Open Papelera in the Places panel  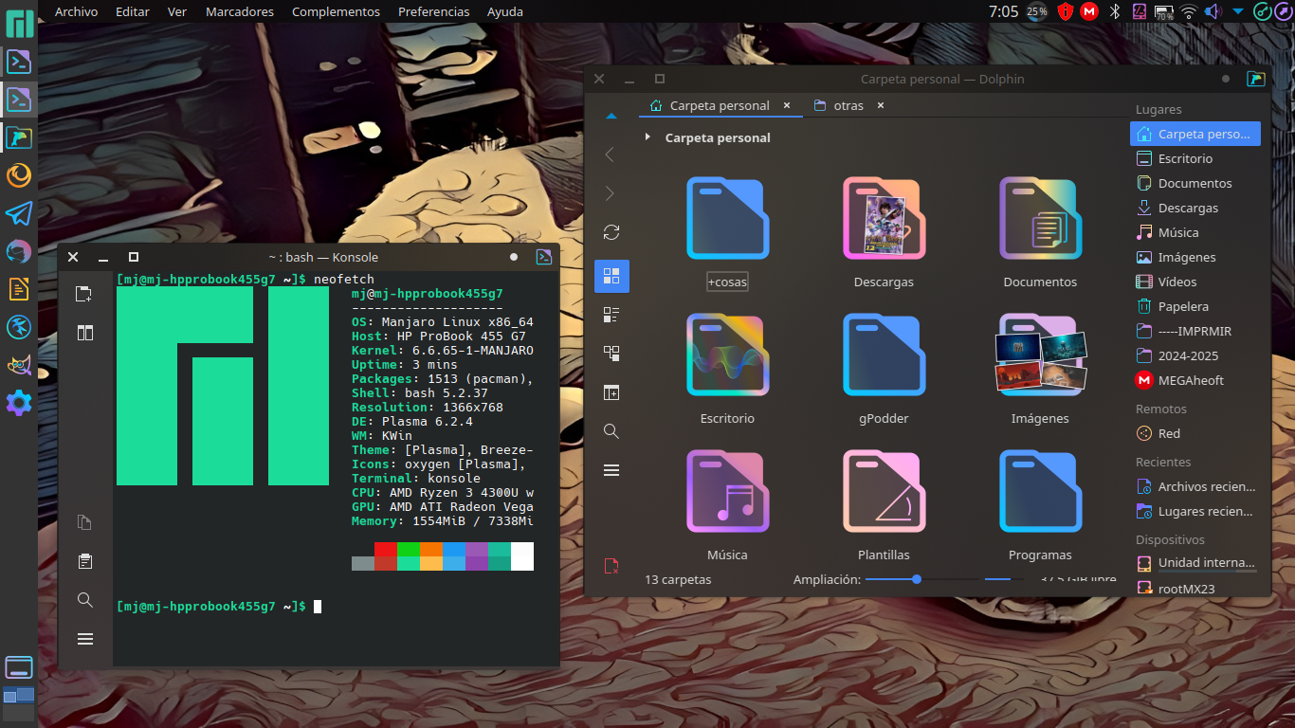click(1195, 306)
